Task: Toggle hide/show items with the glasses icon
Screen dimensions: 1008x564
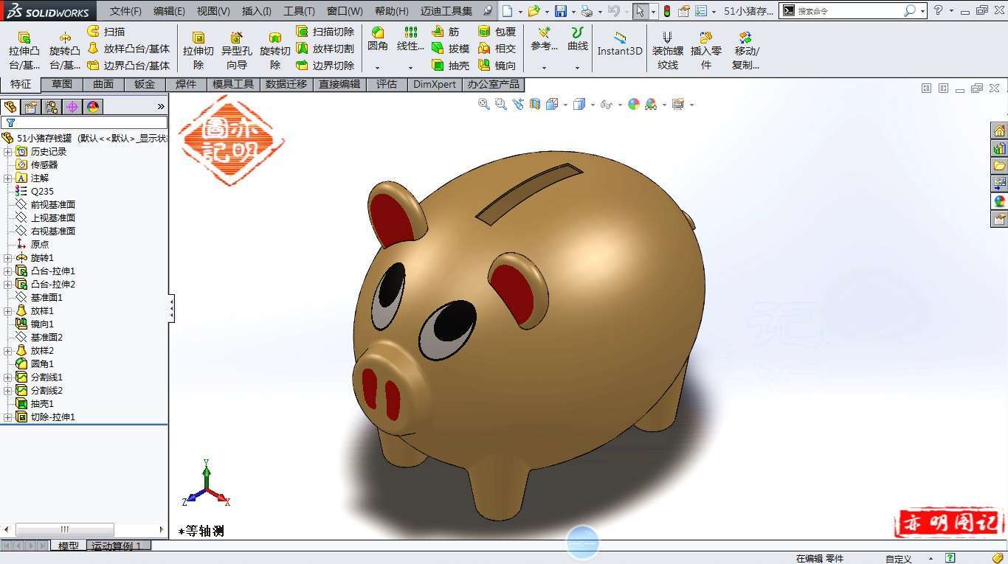Action: pos(608,104)
